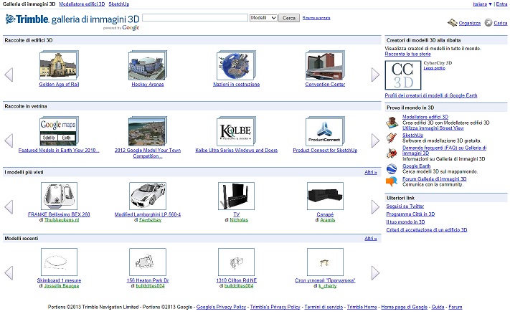510x314 pixels.
Task: Click the Carica upload icon
Action: pos(488,22)
